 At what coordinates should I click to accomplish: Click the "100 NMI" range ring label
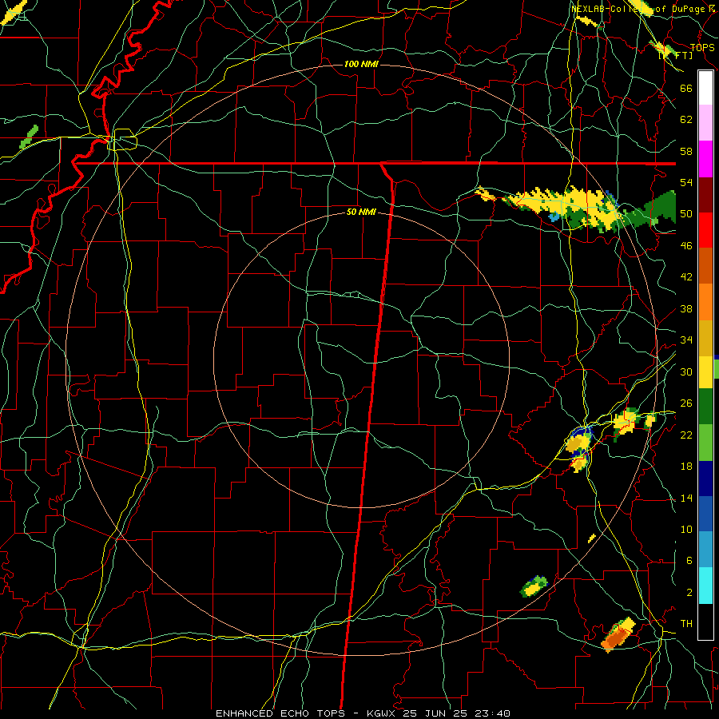point(361,64)
